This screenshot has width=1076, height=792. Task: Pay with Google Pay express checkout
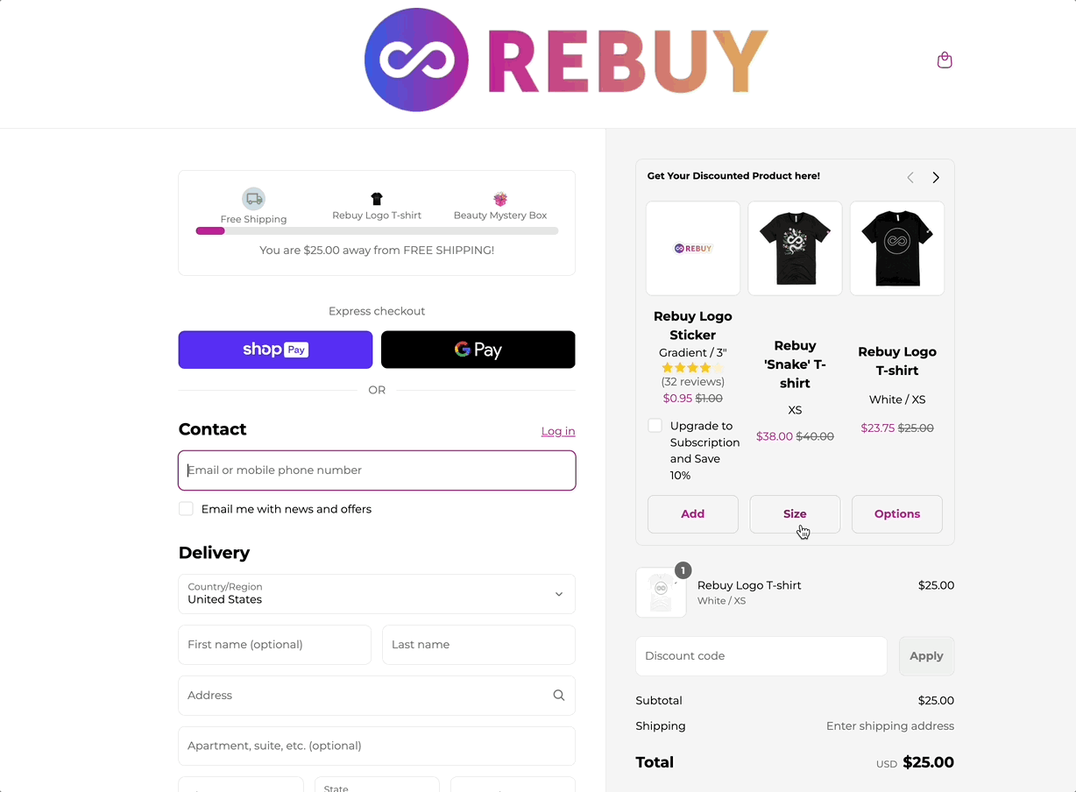pos(478,350)
